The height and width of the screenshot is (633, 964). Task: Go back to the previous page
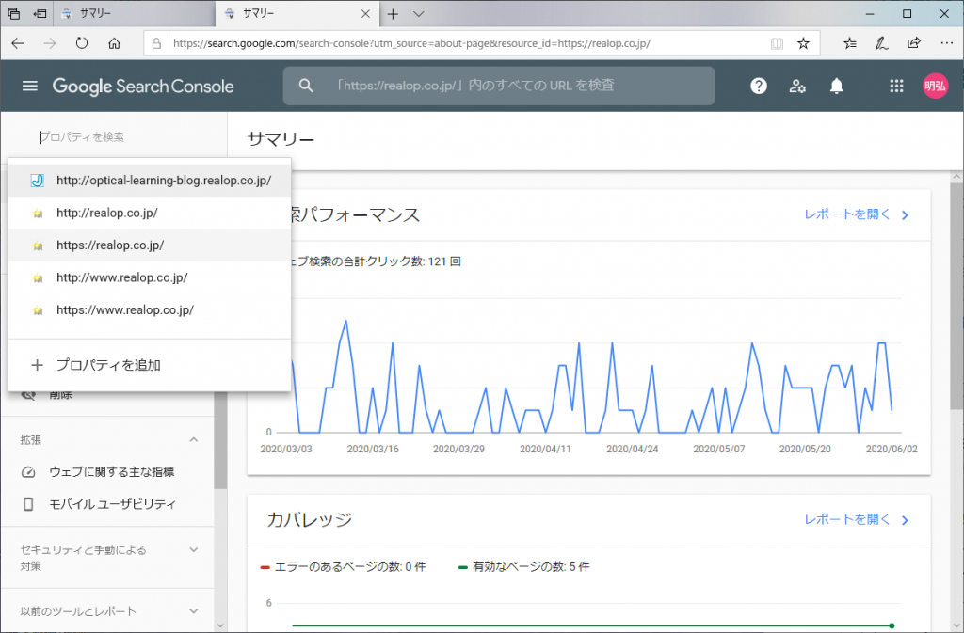pos(18,43)
